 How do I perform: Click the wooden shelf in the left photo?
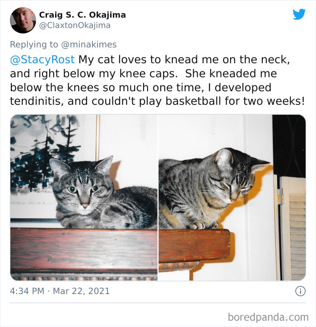pyautogui.click(x=84, y=250)
